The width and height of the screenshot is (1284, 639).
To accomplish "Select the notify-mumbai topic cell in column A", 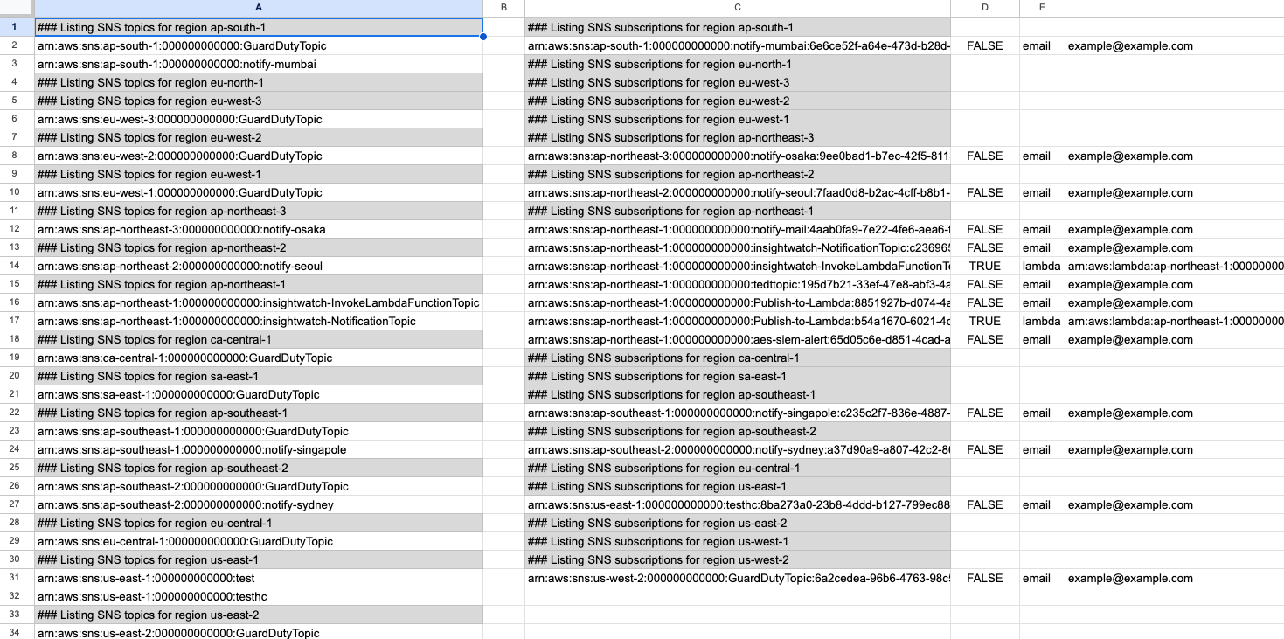I will tap(259, 64).
